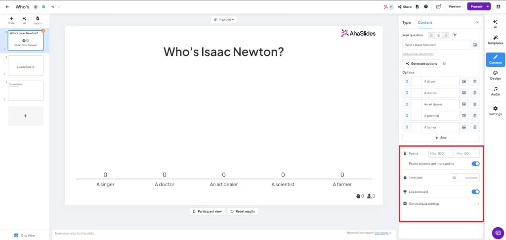The width and height of the screenshot is (506, 240).
Task: Switch to the Type tab
Action: pyautogui.click(x=406, y=22)
